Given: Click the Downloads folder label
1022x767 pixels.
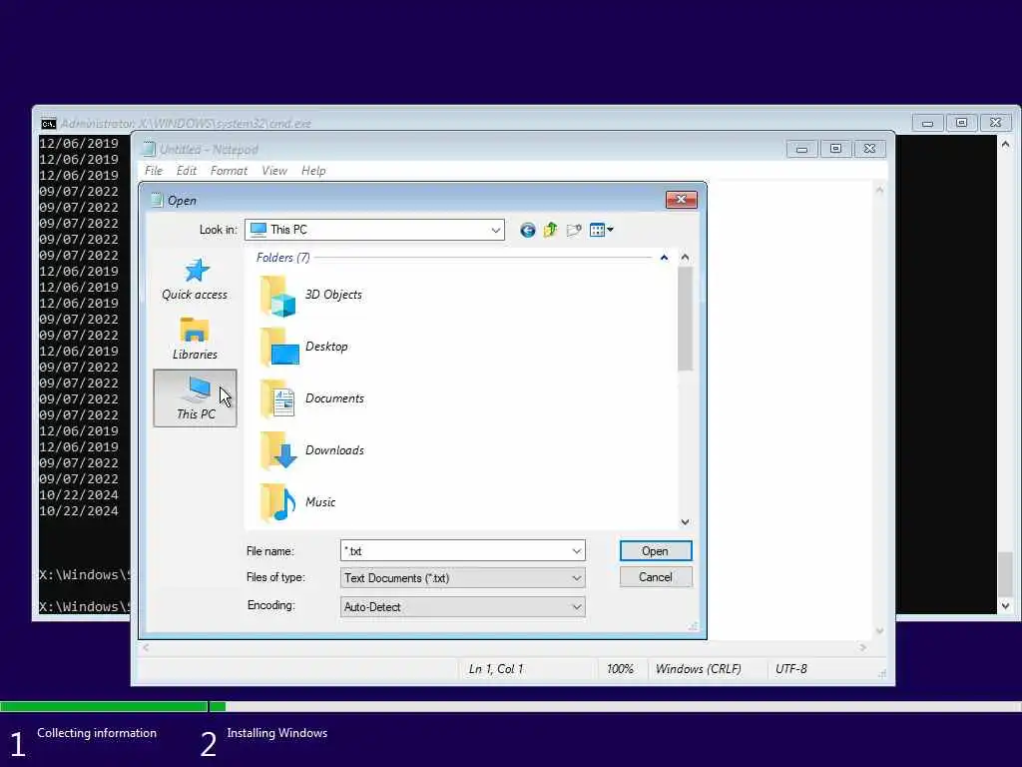Looking at the screenshot, I should 335,450.
